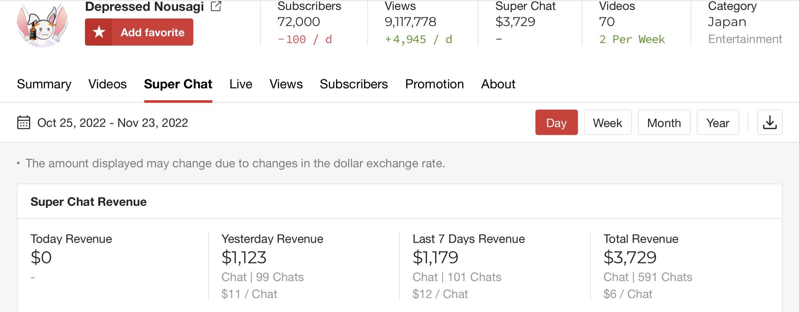Click the 101 Chats count
Screen dimensions: 799x312
pos(474,277)
